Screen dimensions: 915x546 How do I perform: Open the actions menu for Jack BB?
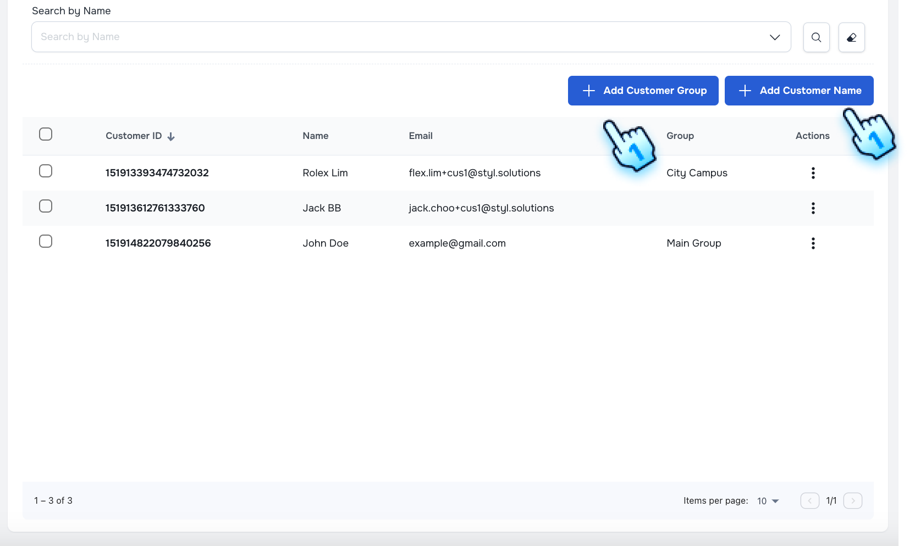[813, 208]
